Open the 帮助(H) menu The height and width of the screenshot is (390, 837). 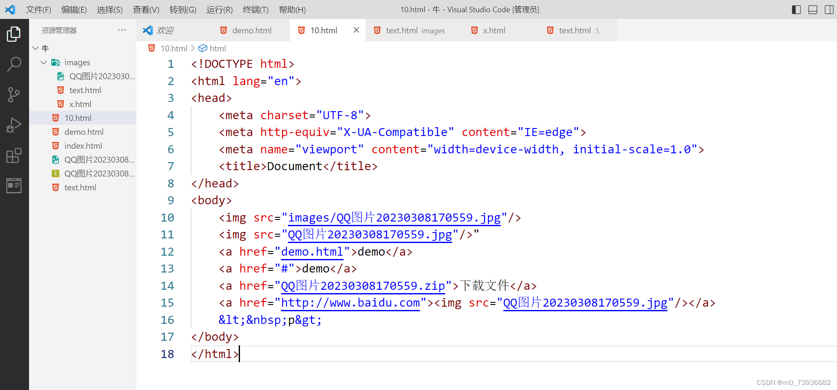coord(292,10)
